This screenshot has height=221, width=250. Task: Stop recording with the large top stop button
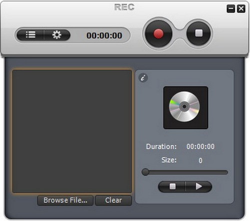click(198, 33)
